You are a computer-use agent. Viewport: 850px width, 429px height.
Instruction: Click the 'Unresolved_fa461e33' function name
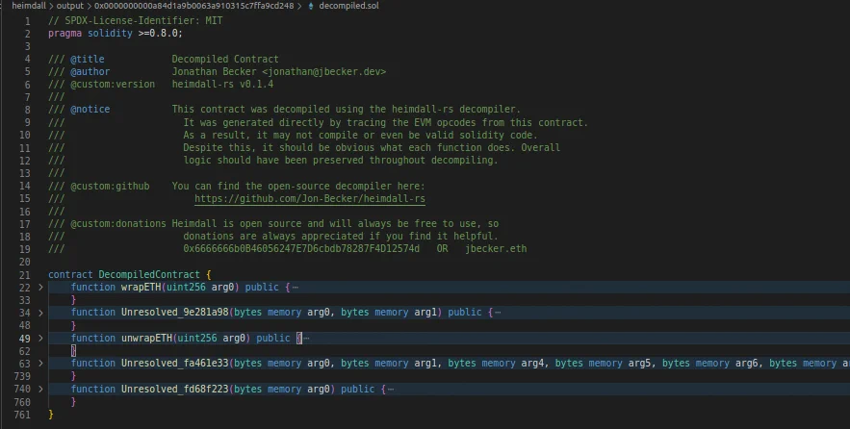[x=174, y=363]
